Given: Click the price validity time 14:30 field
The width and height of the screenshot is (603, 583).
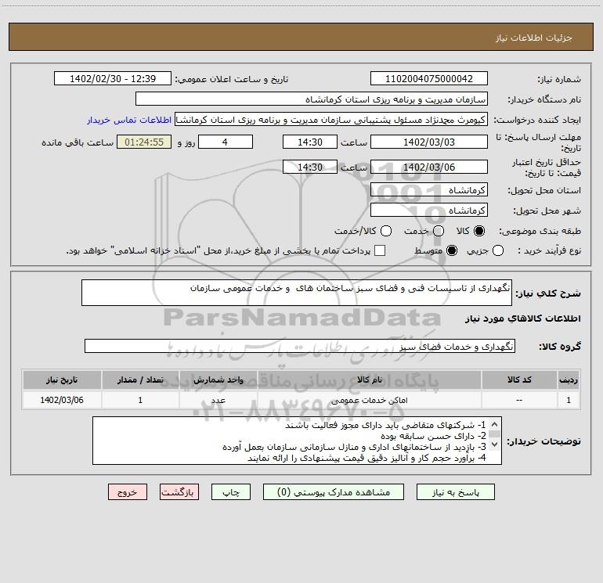Looking at the screenshot, I should point(310,167).
